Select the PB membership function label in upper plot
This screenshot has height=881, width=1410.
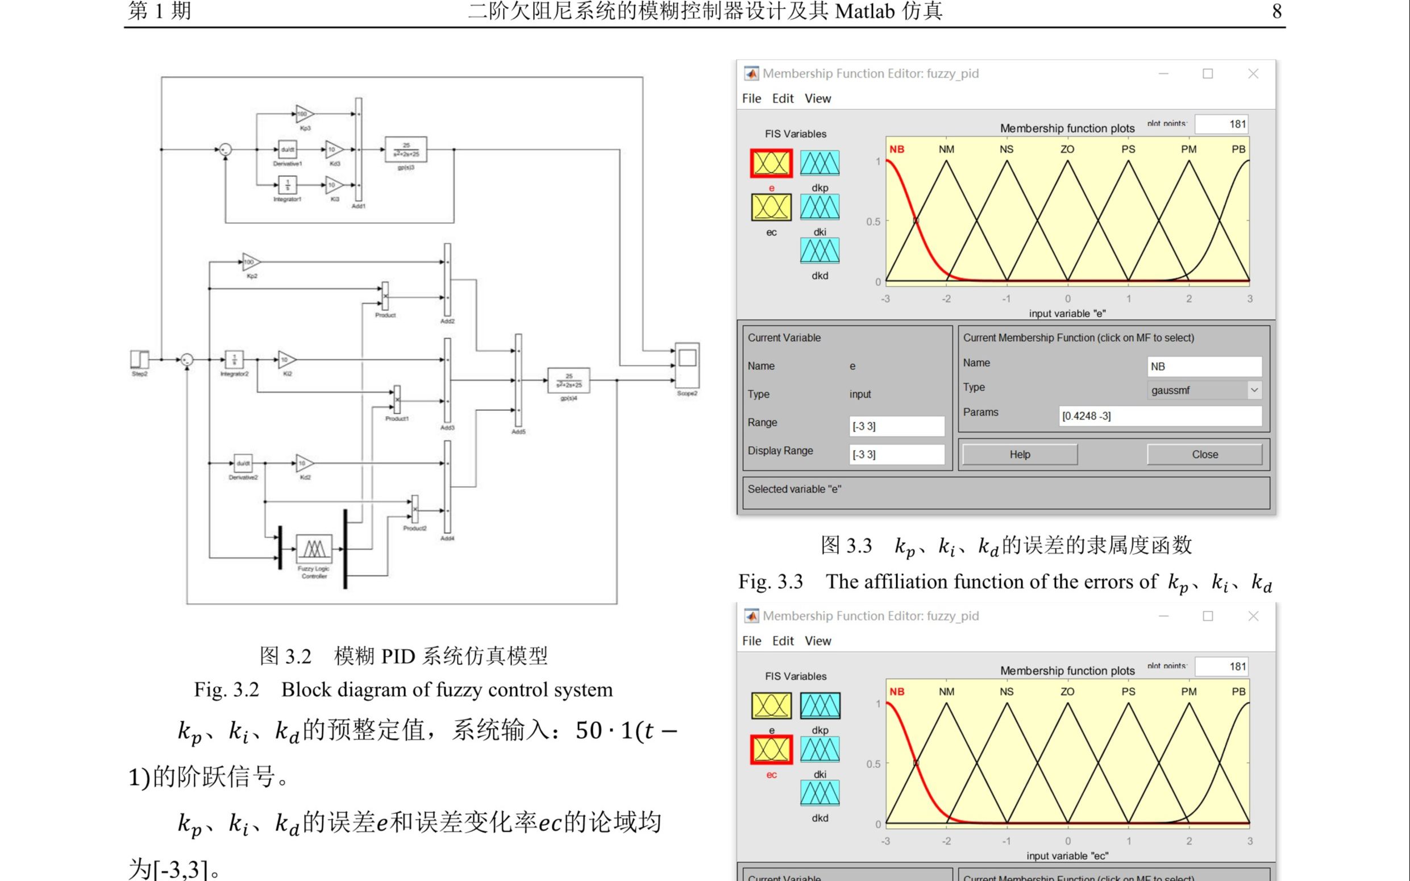(x=1238, y=149)
